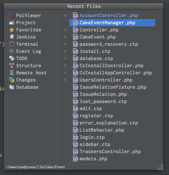Open lost_password.ctp
This screenshot has height=175, width=169.
103,101
